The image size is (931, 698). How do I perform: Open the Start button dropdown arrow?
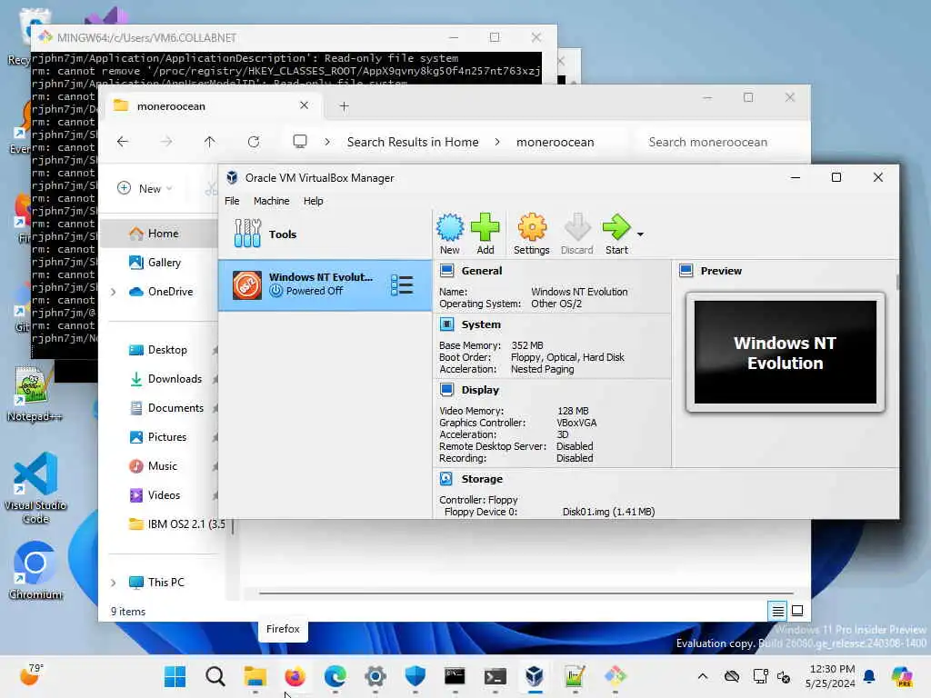click(640, 234)
